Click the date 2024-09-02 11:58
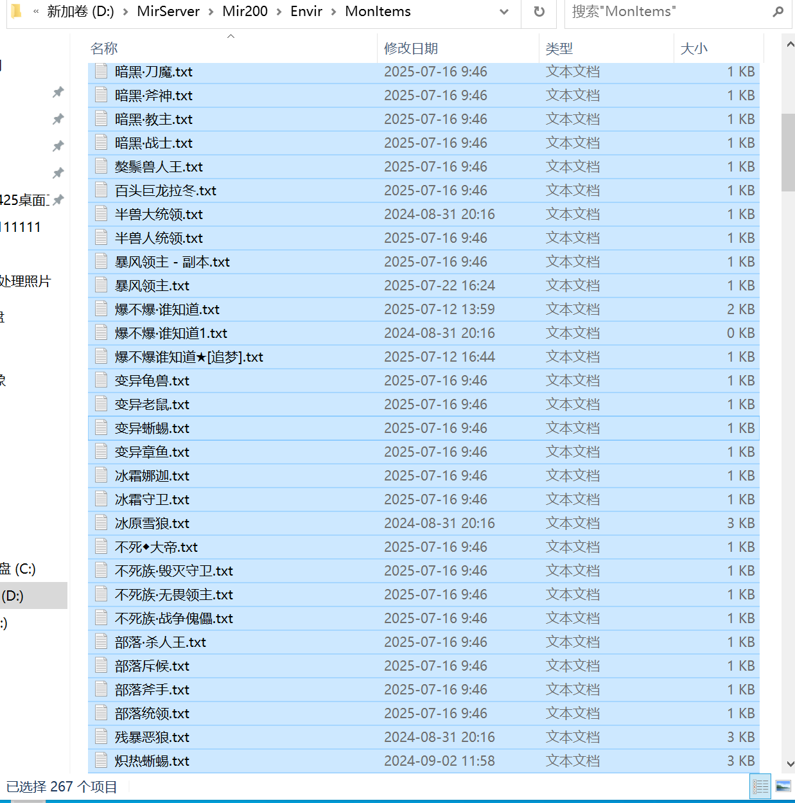 (x=439, y=761)
